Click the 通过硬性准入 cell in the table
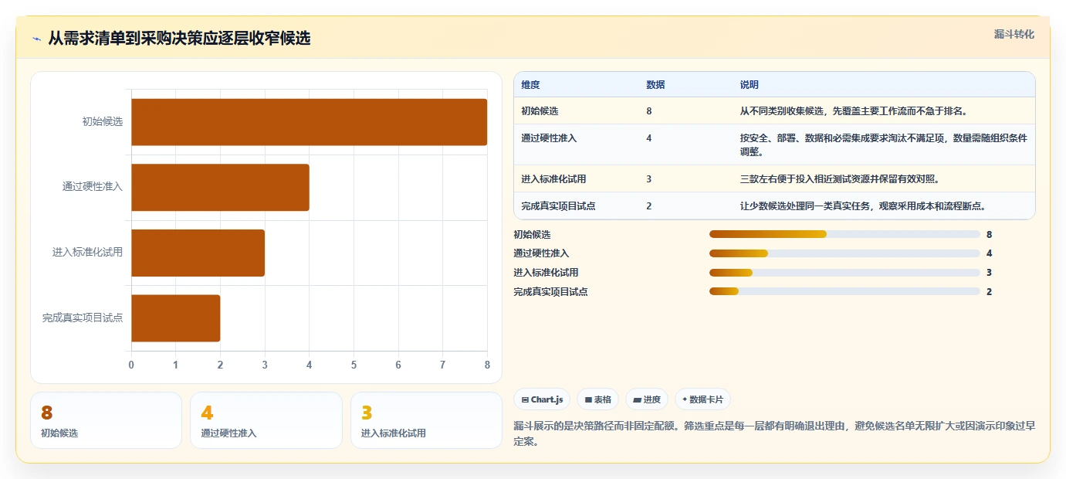This screenshot has height=479, width=1066. click(x=549, y=138)
